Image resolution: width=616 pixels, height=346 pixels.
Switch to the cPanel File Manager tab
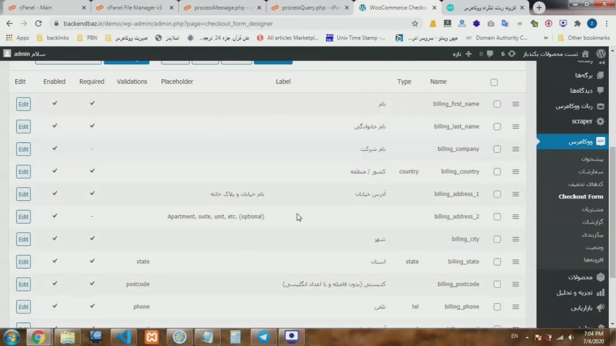click(134, 8)
